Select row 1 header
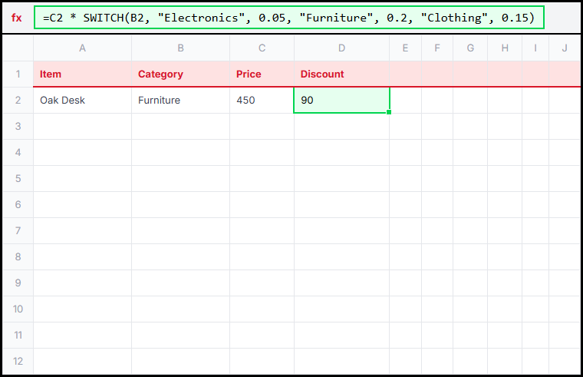 pyautogui.click(x=18, y=74)
